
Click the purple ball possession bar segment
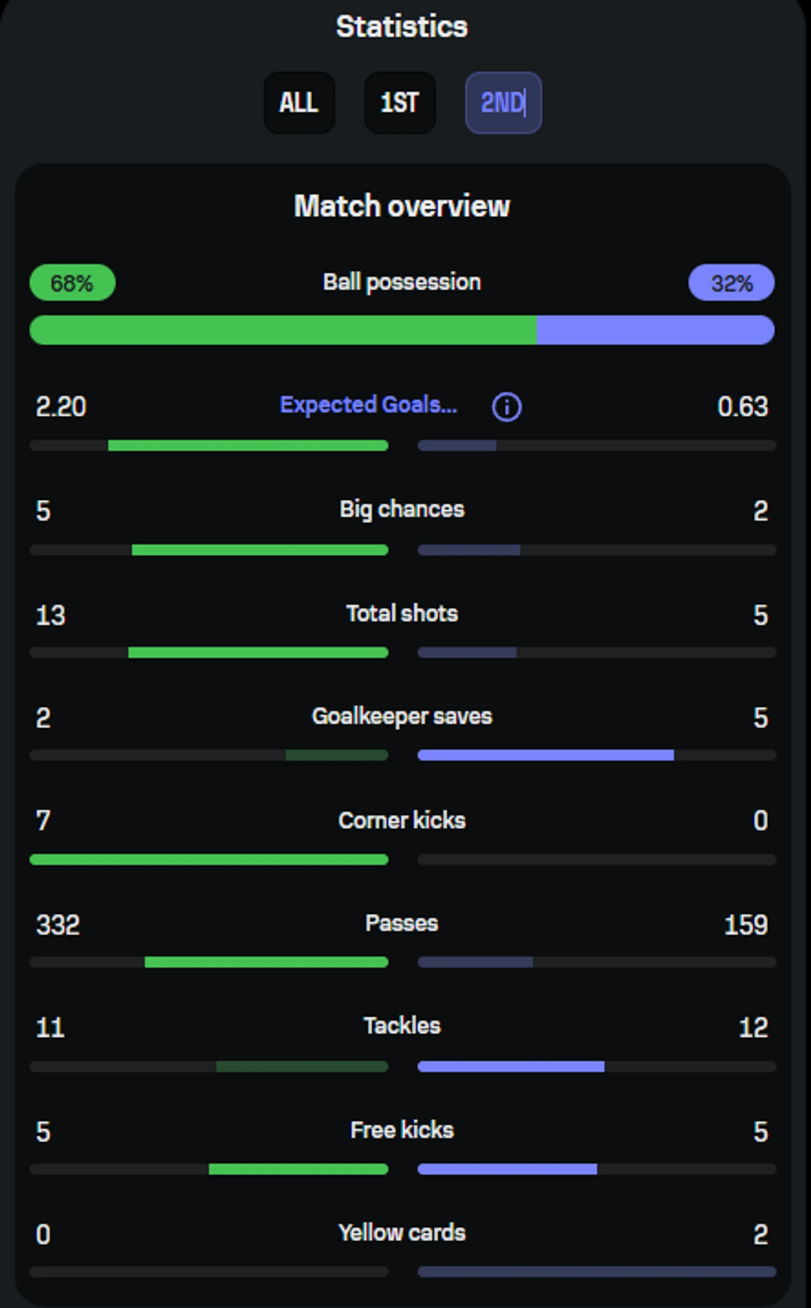[x=655, y=330]
